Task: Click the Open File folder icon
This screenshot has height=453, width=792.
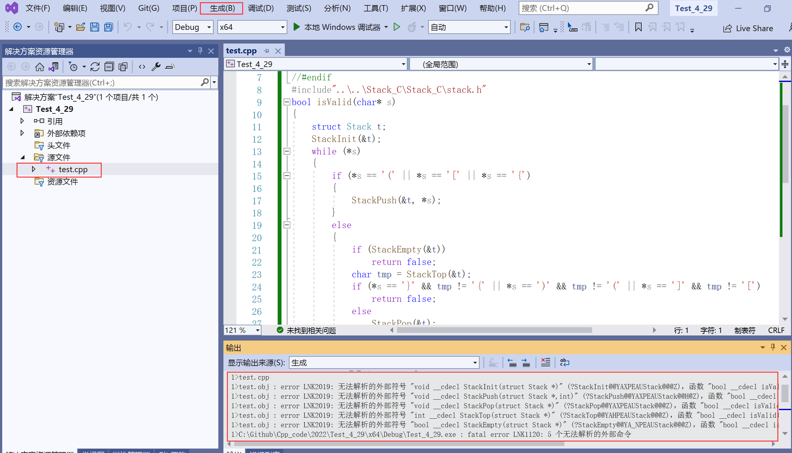Action: [81, 27]
